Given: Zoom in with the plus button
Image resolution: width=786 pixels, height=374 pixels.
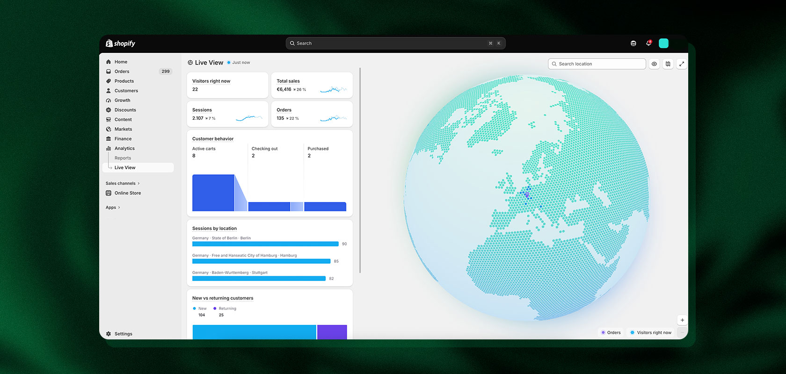Looking at the screenshot, I should (682, 320).
